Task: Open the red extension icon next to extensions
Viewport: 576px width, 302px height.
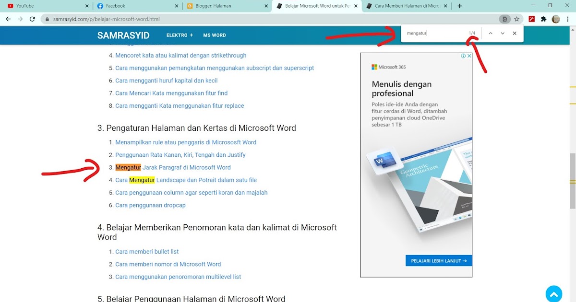Action: tap(531, 19)
